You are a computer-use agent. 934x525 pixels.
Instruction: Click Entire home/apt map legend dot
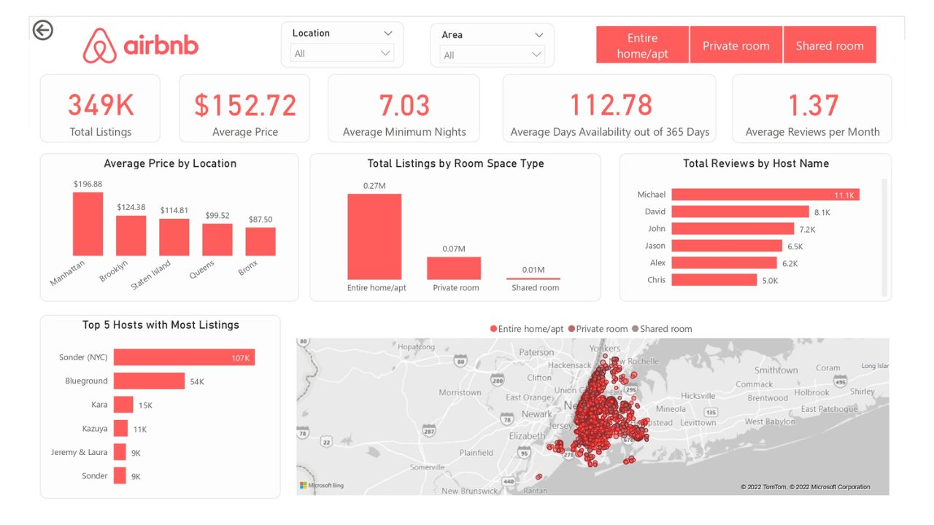tap(494, 330)
